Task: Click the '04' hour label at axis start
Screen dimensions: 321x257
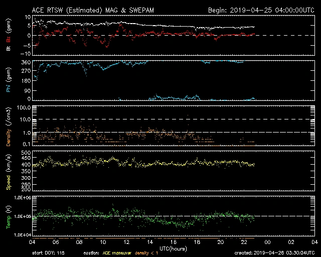Action: click(32, 242)
